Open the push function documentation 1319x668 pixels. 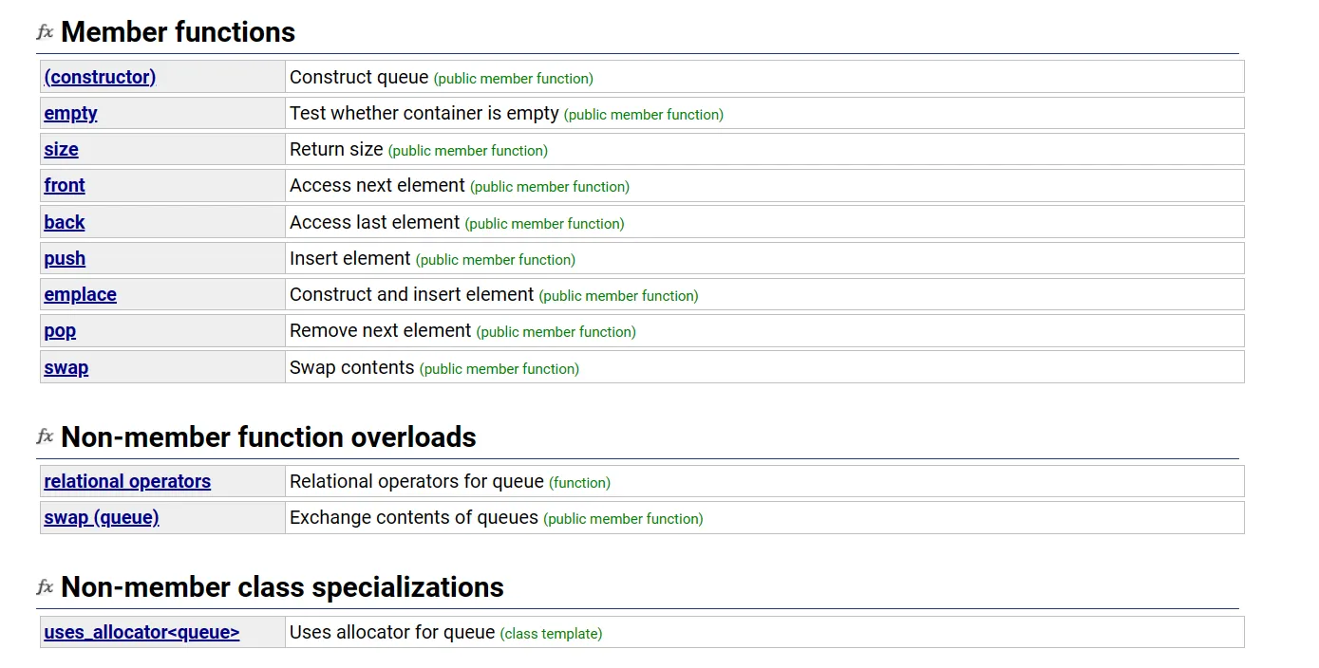pos(65,258)
